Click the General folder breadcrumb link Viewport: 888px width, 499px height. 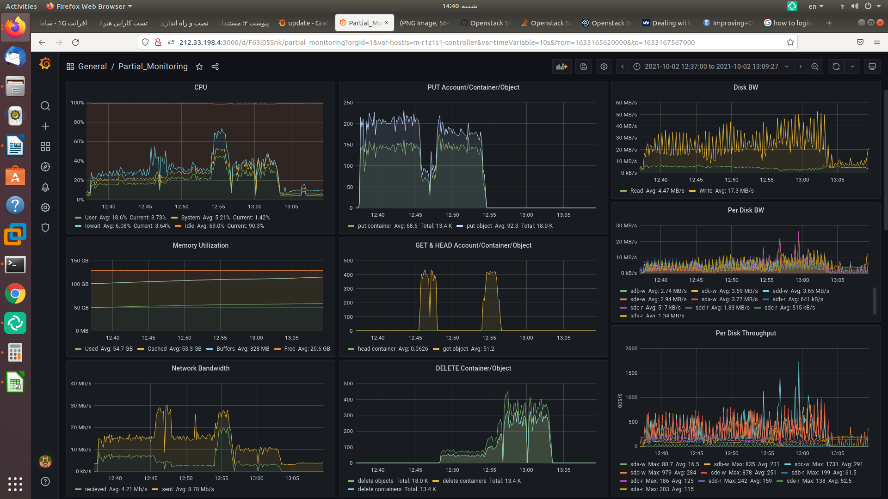coord(92,67)
